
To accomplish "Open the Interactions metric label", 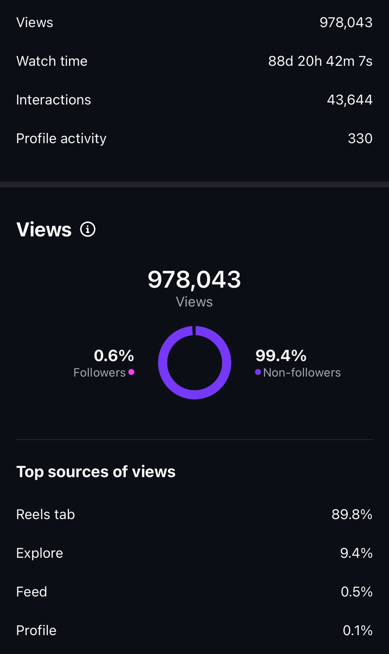I will tap(53, 100).
